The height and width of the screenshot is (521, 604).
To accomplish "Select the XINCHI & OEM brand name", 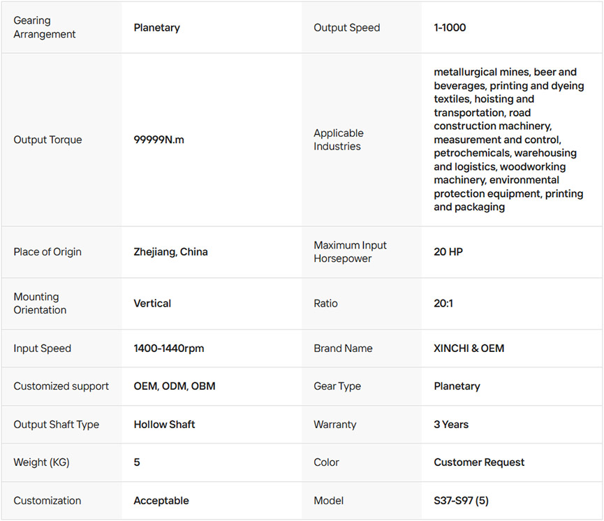I will pos(469,348).
